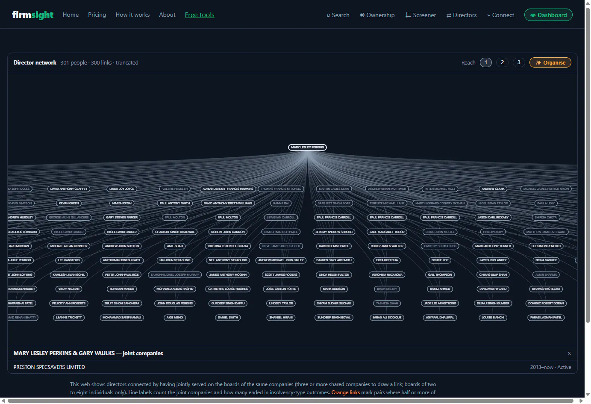Click the Organise button
The height and width of the screenshot is (404, 591).
(x=550, y=62)
